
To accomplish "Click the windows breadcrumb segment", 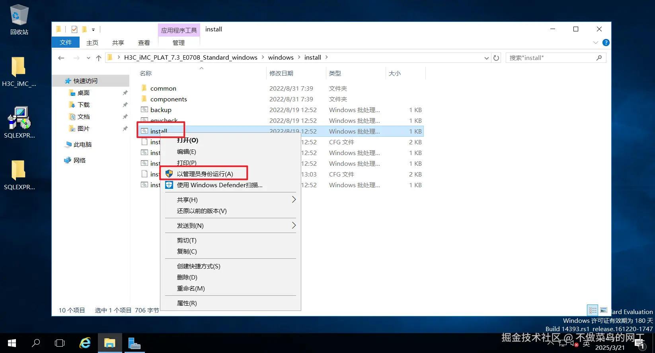I will tap(281, 57).
